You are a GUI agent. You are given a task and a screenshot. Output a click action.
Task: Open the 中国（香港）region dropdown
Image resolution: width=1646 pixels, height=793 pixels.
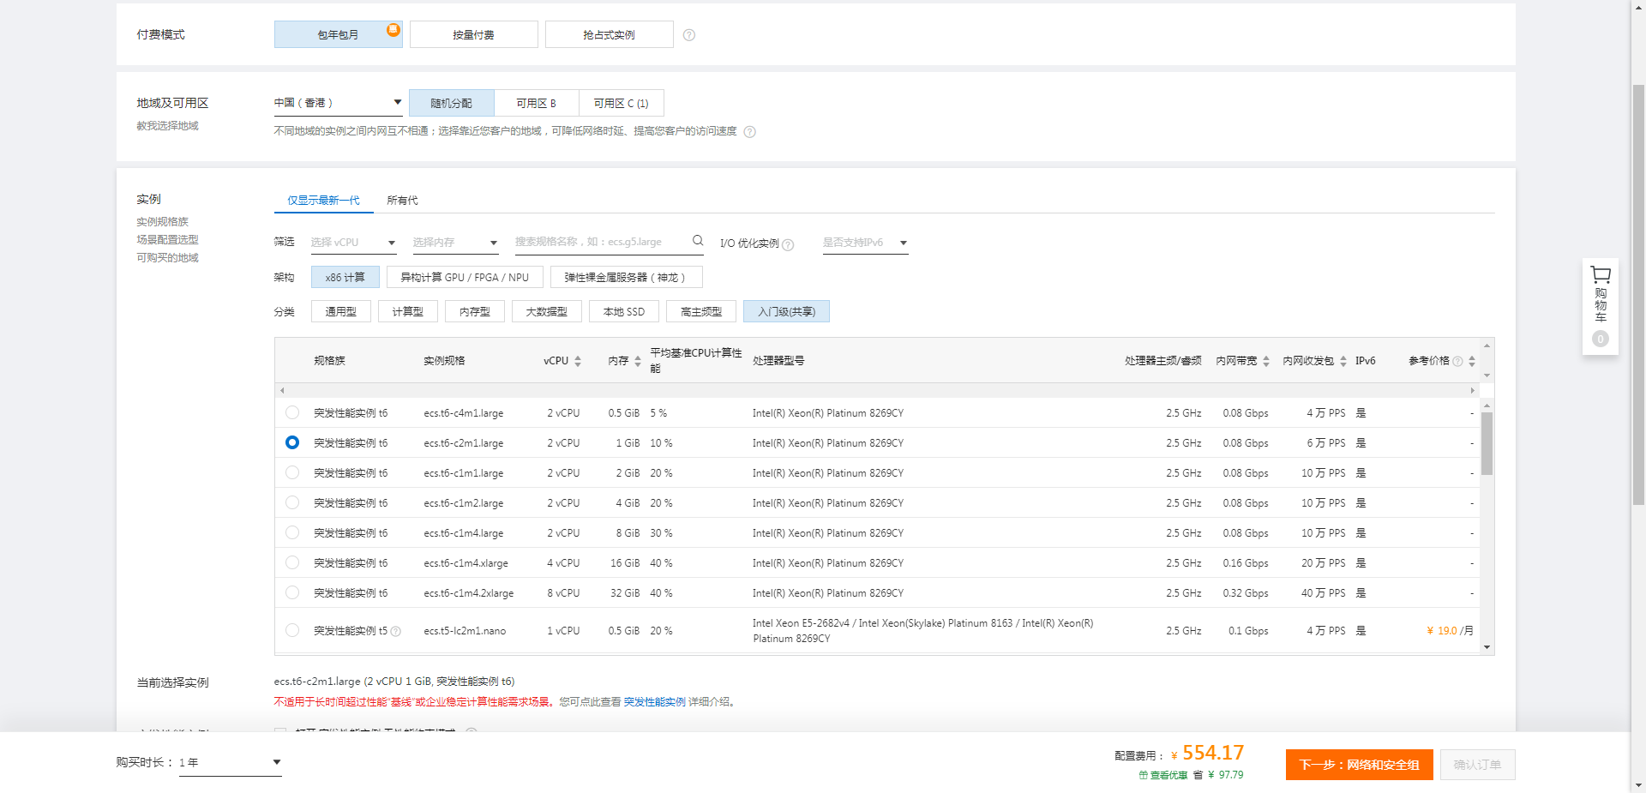[338, 103]
